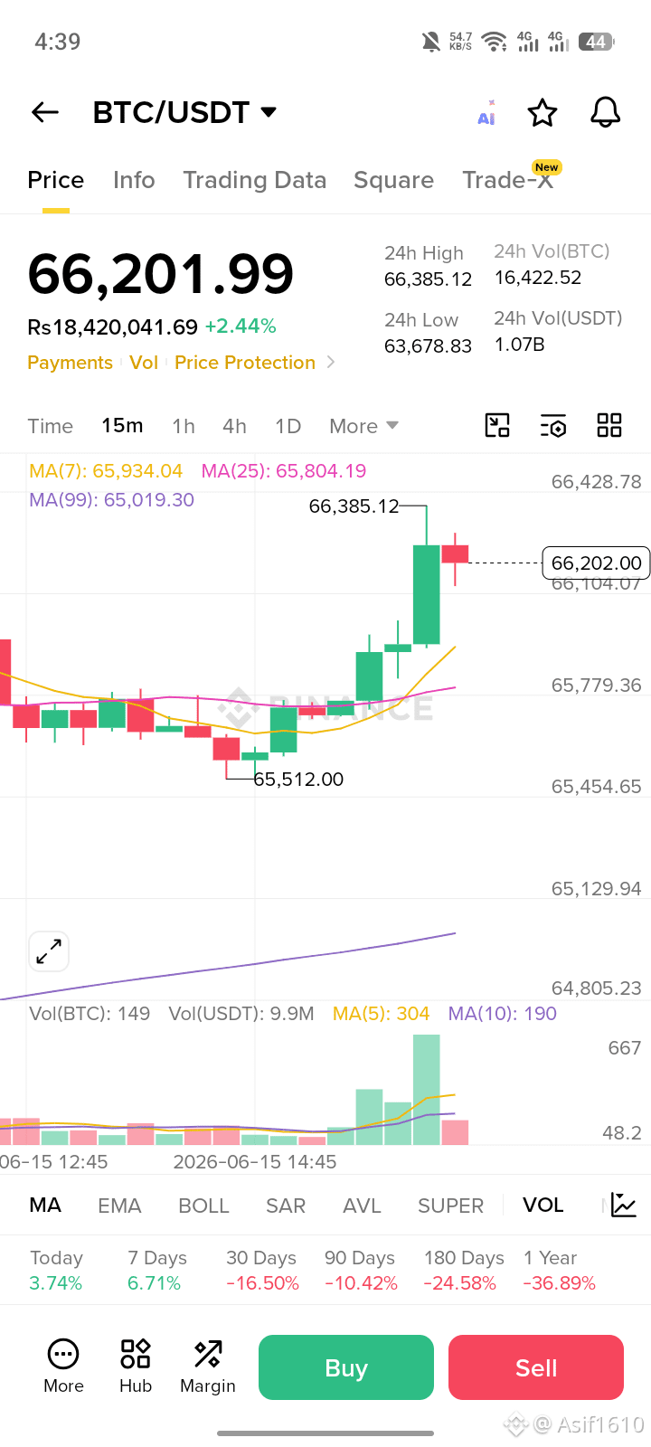Toggle the SAR indicator
651x1447 pixels.
[286, 1206]
